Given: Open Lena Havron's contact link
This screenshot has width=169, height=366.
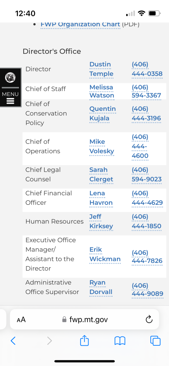Looking at the screenshot, I should [x=101, y=198].
